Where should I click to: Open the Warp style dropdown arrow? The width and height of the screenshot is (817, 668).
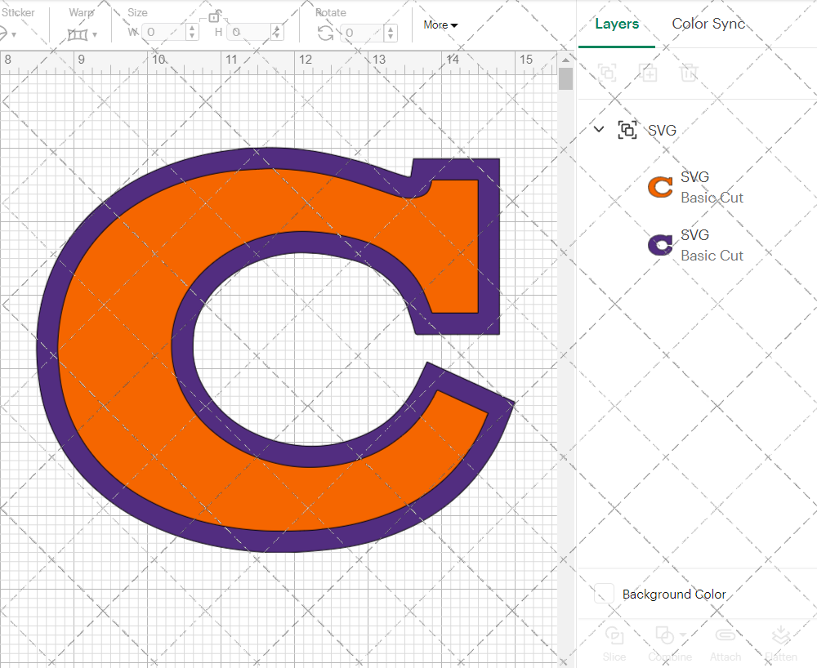pos(96,34)
